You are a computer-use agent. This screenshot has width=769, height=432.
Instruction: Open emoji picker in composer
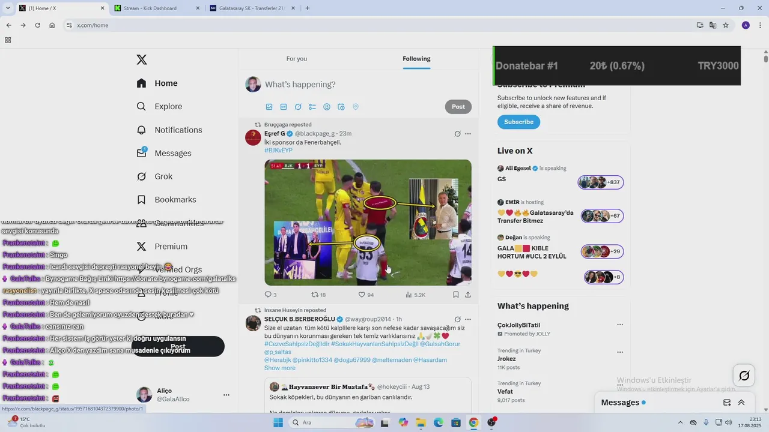click(x=327, y=107)
